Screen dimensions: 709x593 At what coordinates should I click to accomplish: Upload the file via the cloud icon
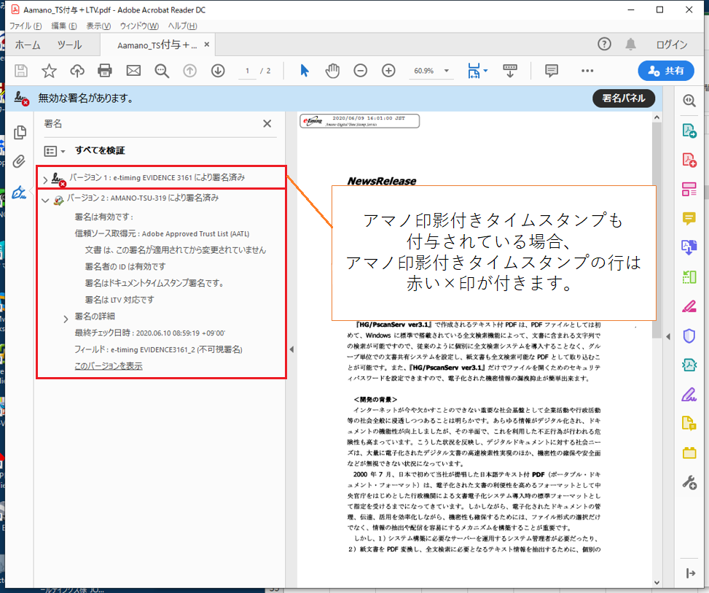click(x=77, y=71)
